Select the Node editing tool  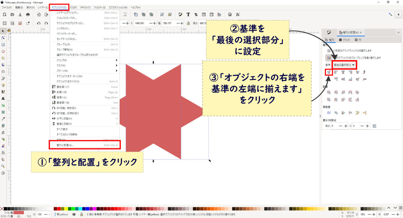pyautogui.click(x=3, y=38)
